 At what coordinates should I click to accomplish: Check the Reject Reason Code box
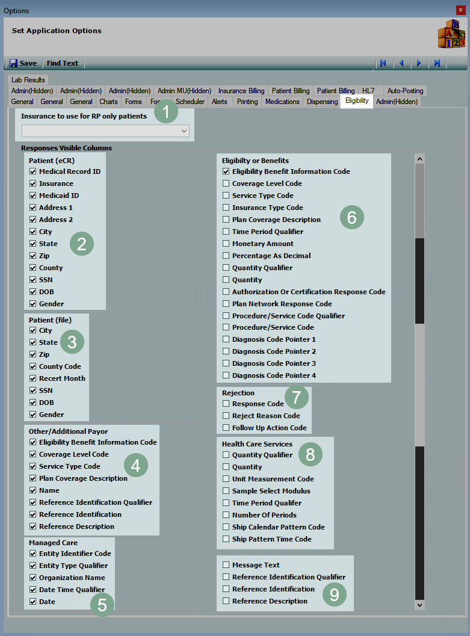[x=226, y=416]
